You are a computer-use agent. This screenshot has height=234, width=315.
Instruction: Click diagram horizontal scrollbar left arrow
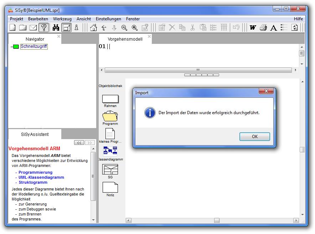point(129,220)
